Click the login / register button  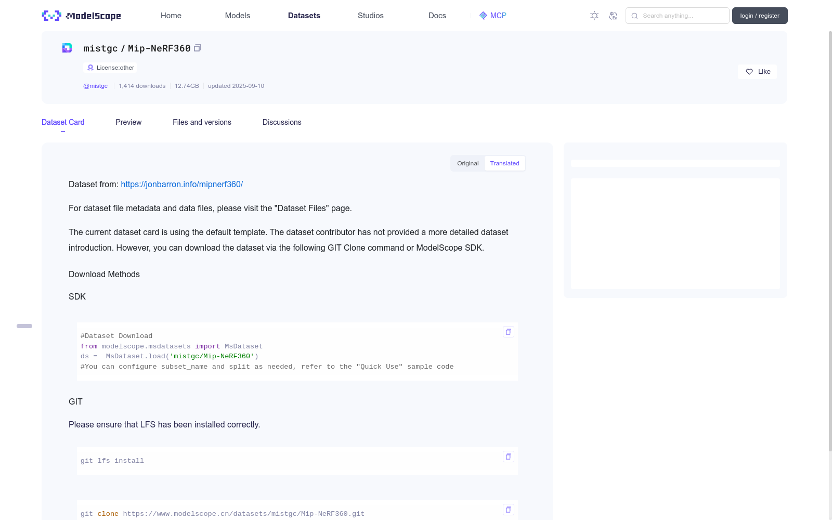(x=760, y=16)
